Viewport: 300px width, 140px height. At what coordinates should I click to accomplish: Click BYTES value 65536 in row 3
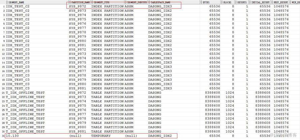pyautogui.click(x=215, y=15)
